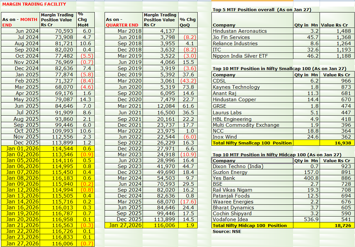The height and width of the screenshot is (247, 355).
Task: Select the Hindustan Aeronautics company cell
Action: [x=252, y=31]
